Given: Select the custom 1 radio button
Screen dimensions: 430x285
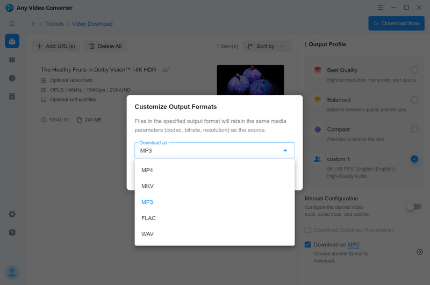Looking at the screenshot, I should pos(414,159).
